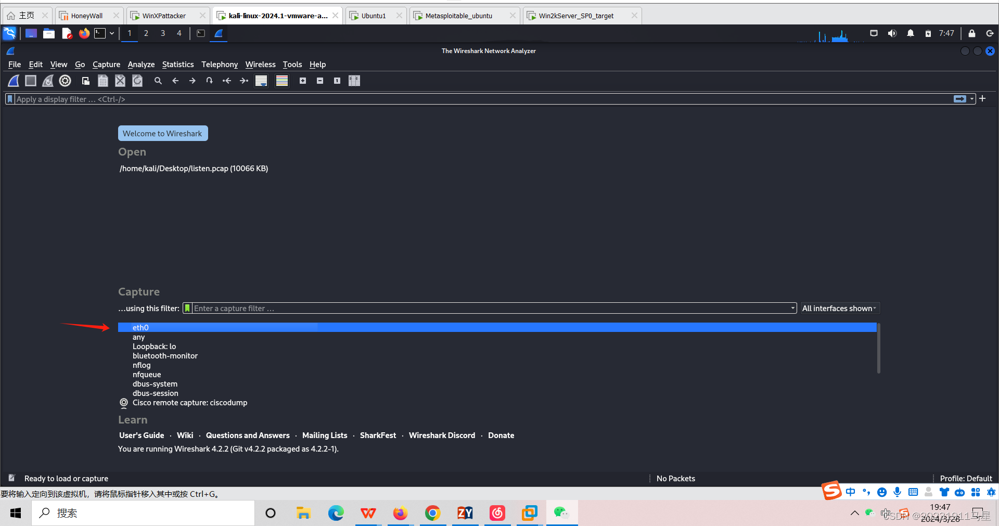
Task: Open the Tools menu
Action: tap(292, 65)
